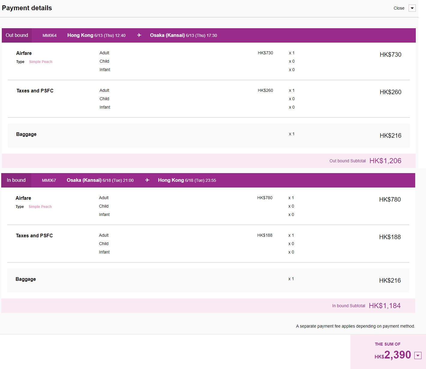Click the Close dropdown arrow icon
426x369 pixels.
412,8
